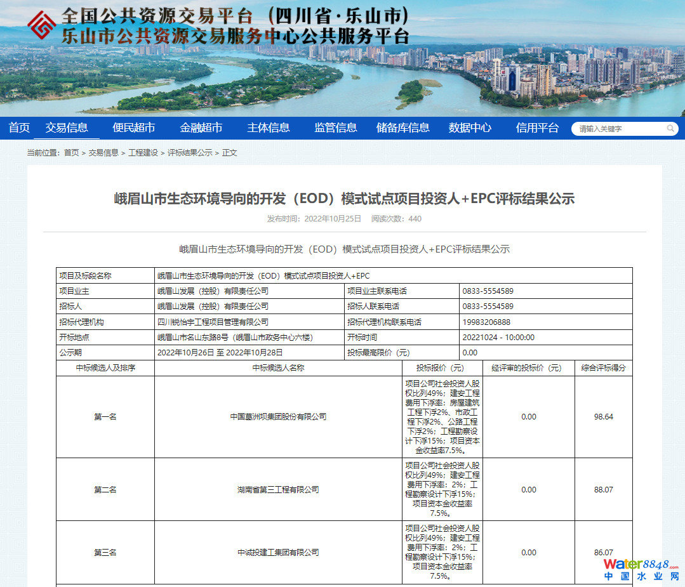
Task: Click the 项目及标段名称 label cell
Action: point(105,275)
